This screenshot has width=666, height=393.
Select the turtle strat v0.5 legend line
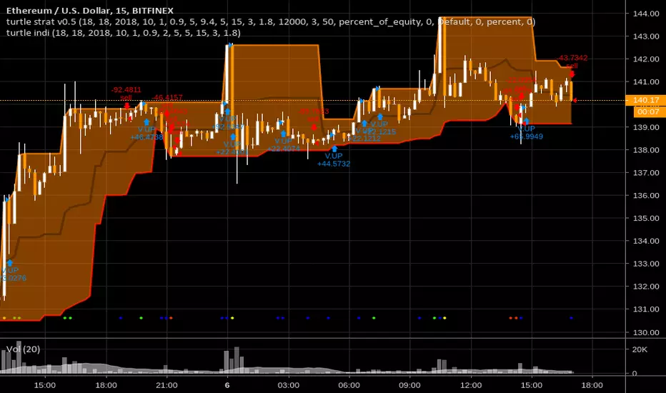[271, 21]
